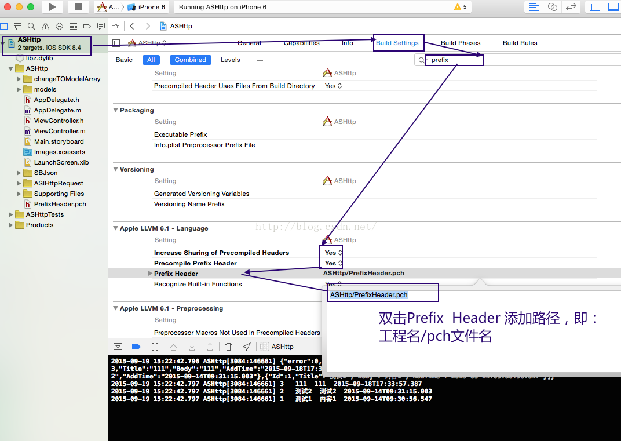Open the issue navigator warning icon

[46, 27]
